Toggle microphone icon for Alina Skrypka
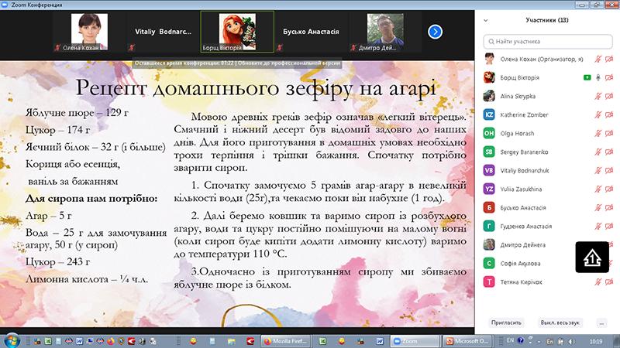Viewport: 620px width, 348px height. point(598,96)
